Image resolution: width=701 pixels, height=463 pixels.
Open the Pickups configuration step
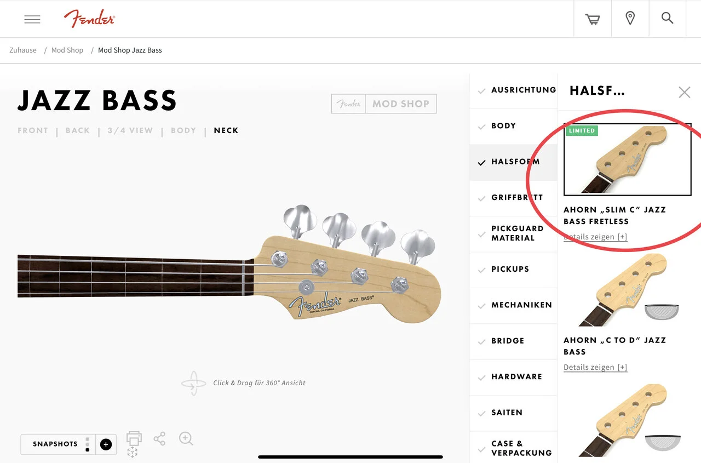tap(510, 269)
